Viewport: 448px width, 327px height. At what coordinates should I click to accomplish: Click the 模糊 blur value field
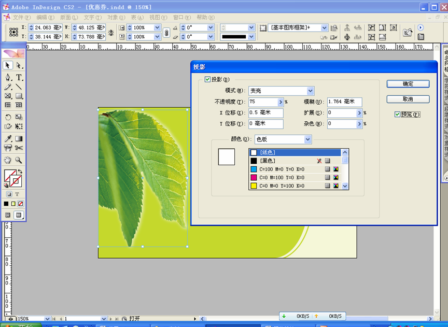pos(344,102)
